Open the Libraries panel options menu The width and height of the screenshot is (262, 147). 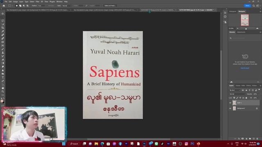click(x=260, y=32)
